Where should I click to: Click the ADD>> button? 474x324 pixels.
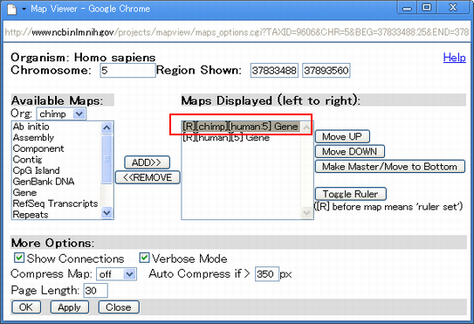(x=147, y=162)
